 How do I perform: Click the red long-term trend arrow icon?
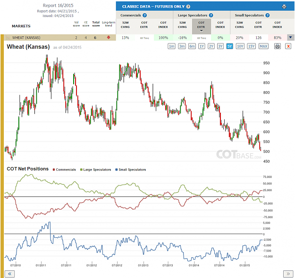tap(109, 37)
